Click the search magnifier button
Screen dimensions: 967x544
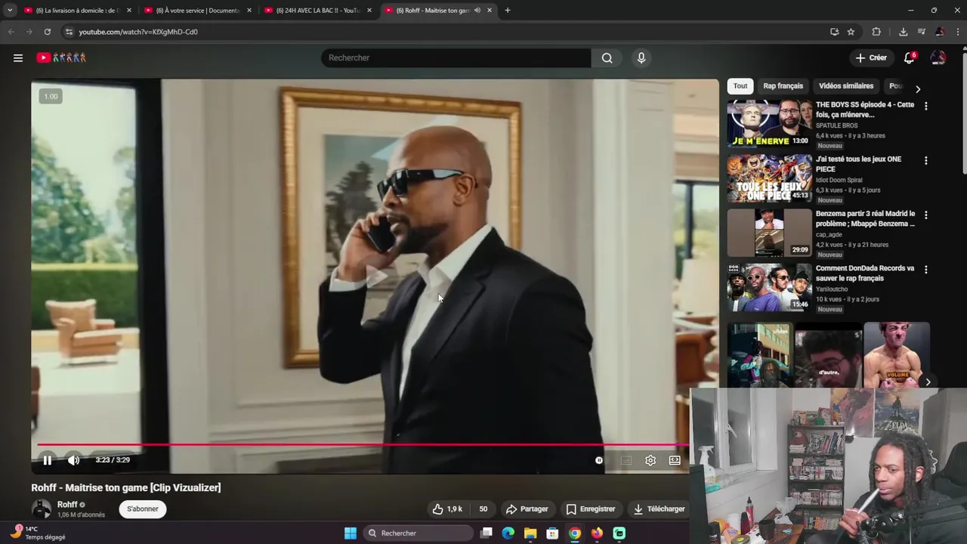click(x=607, y=58)
